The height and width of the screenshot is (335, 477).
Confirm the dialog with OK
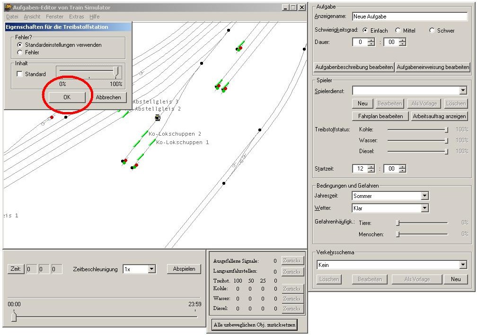pos(66,97)
